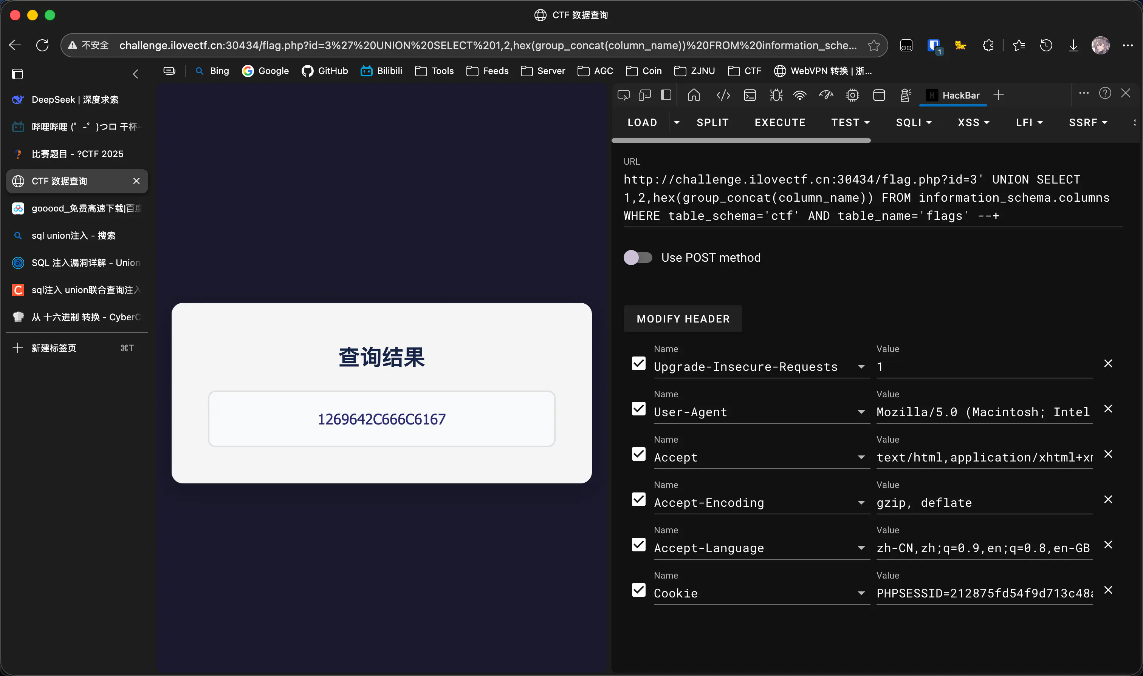Uncheck the User-Agent header checkbox

pos(638,409)
